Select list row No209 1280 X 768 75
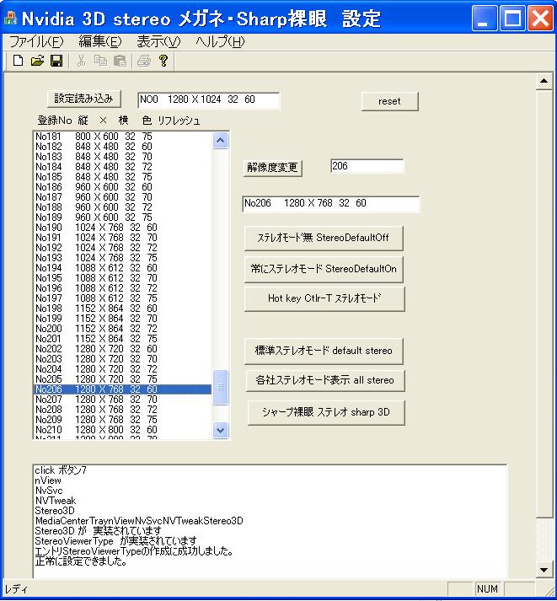 (x=122, y=419)
